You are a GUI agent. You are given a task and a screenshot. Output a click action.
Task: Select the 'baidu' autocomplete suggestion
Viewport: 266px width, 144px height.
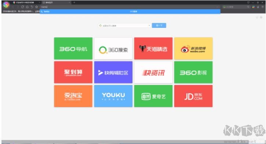click(130, 11)
